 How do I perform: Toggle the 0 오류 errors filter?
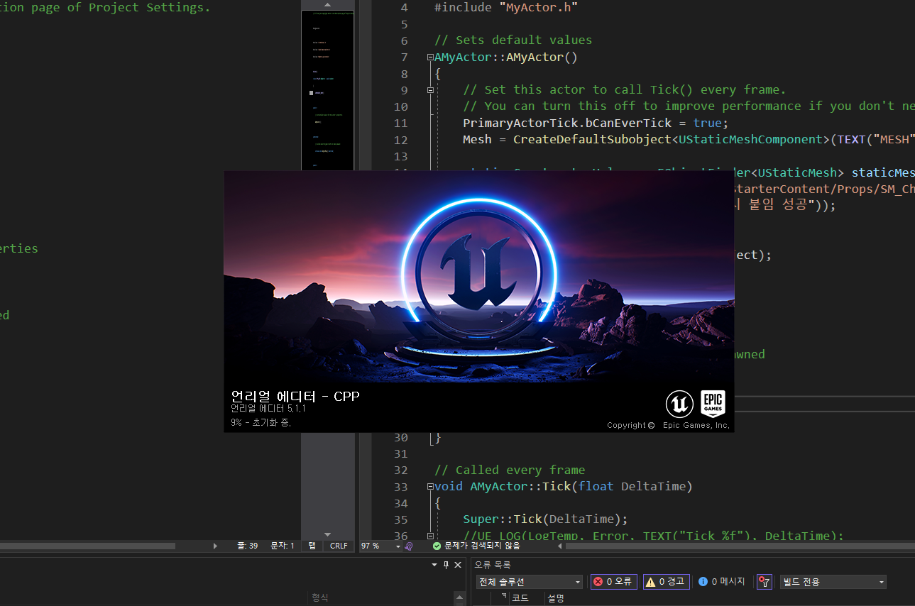coord(613,582)
